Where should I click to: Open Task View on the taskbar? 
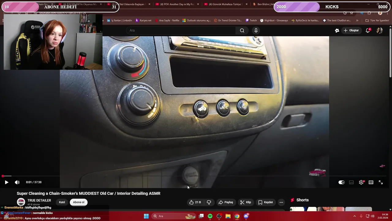[x=201, y=216]
